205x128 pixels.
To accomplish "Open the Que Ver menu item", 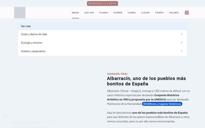I will [89, 13].
